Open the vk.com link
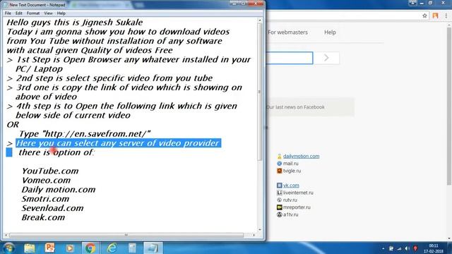Image resolution: width=452 pixels, height=254 pixels. click(291, 185)
